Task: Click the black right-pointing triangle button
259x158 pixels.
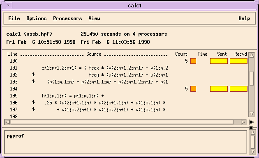Action: pyautogui.click(x=251, y=122)
